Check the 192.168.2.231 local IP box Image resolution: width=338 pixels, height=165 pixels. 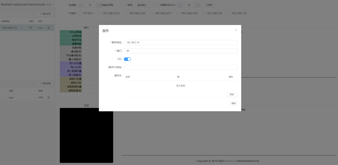(152, 13)
